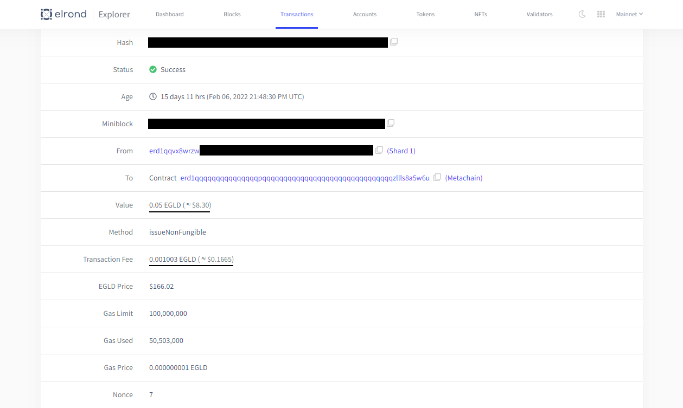
Task: Click the Shard 1 link
Action: [401, 151]
